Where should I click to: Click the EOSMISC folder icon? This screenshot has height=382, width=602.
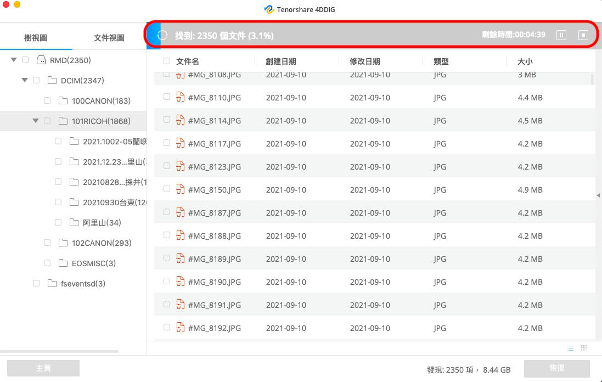tap(63, 263)
